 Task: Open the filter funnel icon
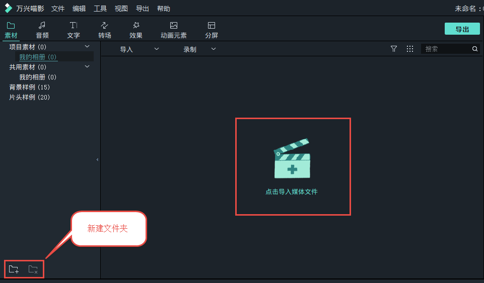[393, 49]
